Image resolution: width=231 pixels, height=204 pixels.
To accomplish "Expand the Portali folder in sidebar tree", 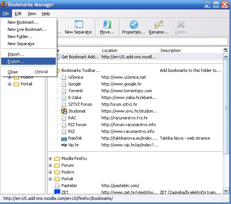I will tap(9, 84).
